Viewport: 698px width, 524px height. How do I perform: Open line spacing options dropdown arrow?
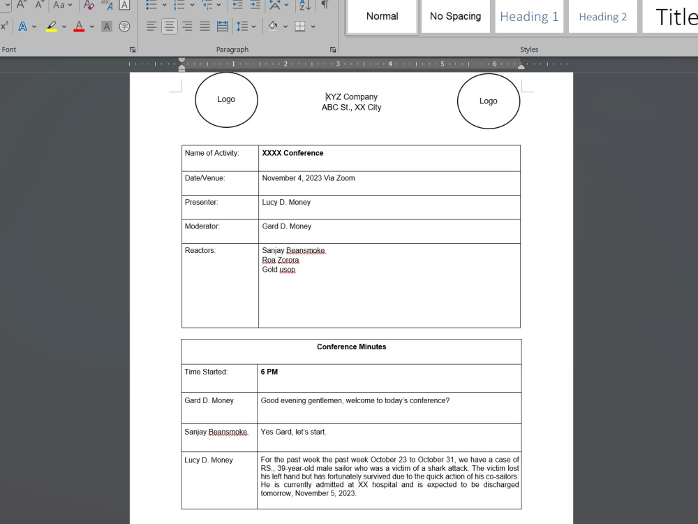pos(253,27)
